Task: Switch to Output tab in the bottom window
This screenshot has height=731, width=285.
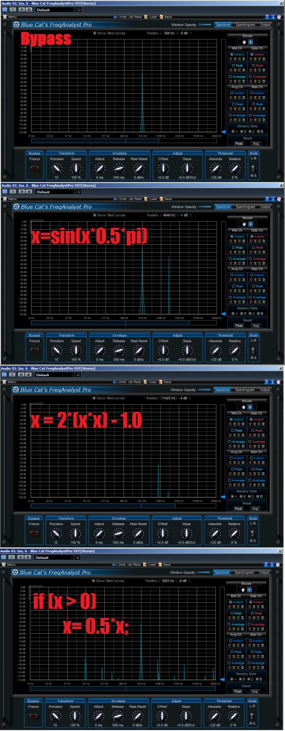Action: [x=266, y=573]
